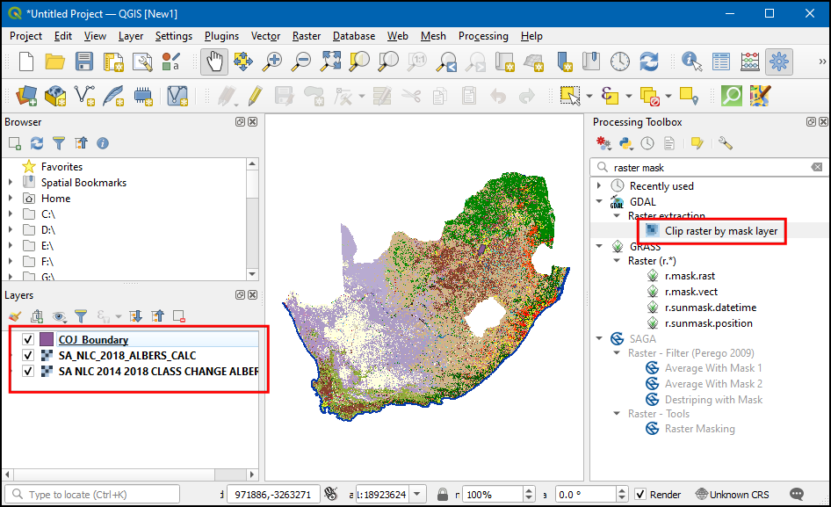Open the map scale dropdown
This screenshot has height=507, width=831.
[418, 494]
